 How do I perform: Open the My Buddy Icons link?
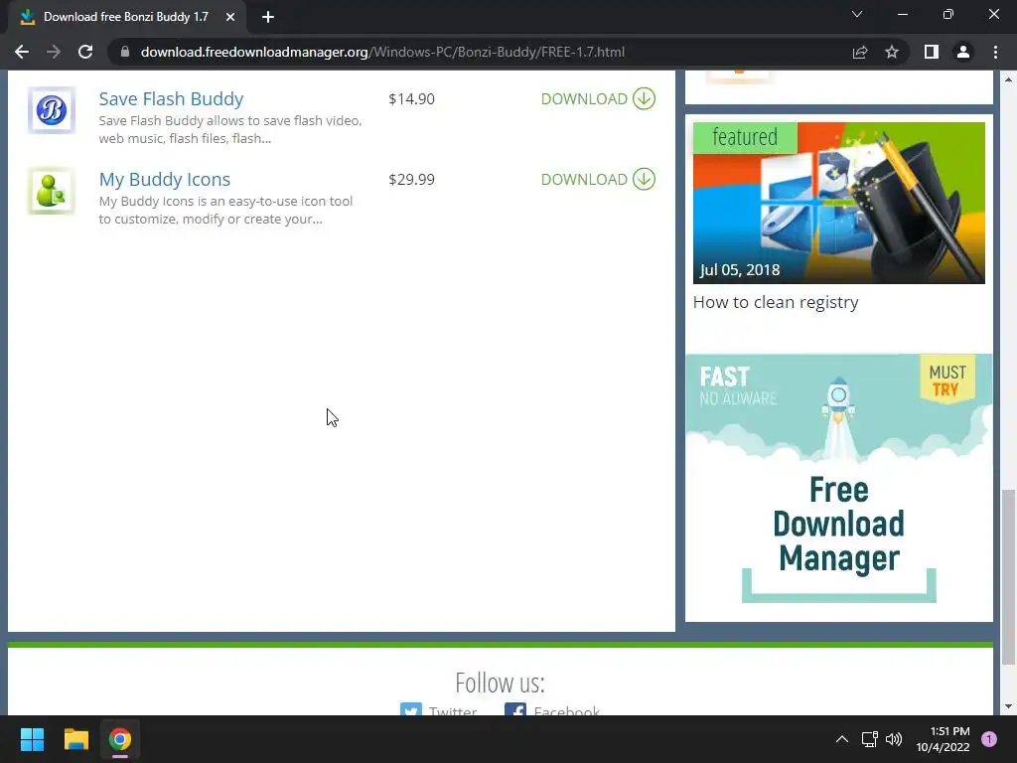pos(165,179)
